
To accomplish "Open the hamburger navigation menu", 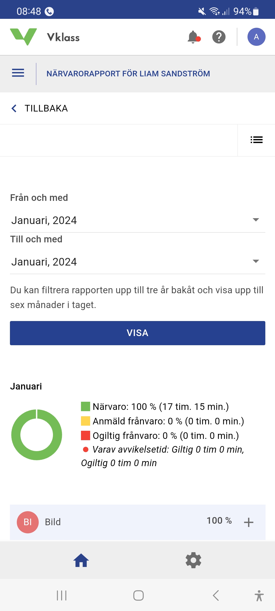I will tap(18, 73).
